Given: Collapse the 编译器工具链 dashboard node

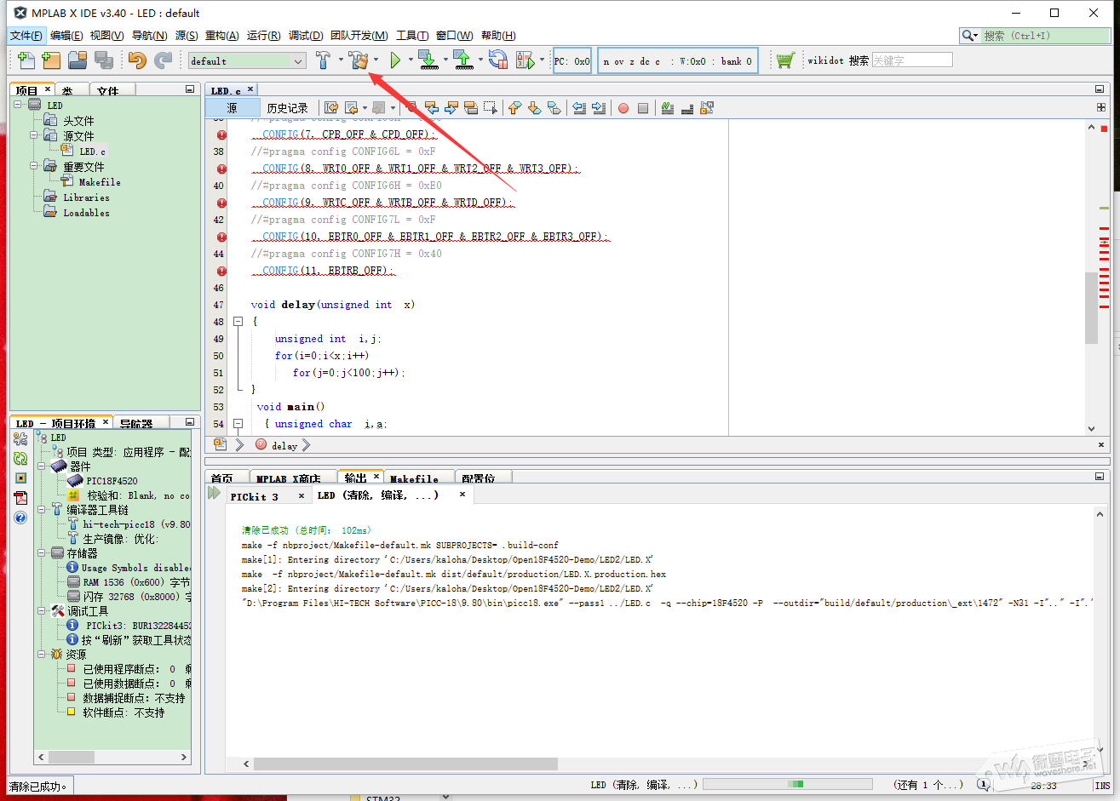Looking at the screenshot, I should tap(41, 509).
